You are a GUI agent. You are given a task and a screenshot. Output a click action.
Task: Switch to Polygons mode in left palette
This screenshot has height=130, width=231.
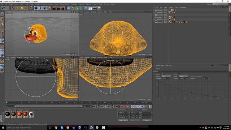(x=2, y=41)
